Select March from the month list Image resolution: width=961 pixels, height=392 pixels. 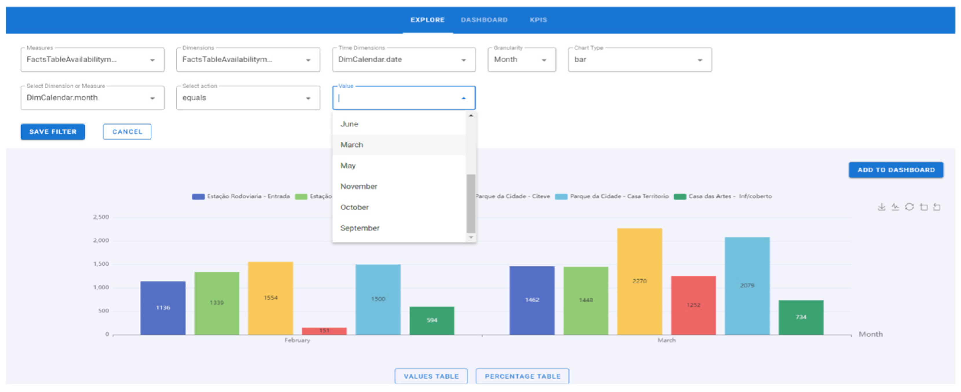point(352,145)
